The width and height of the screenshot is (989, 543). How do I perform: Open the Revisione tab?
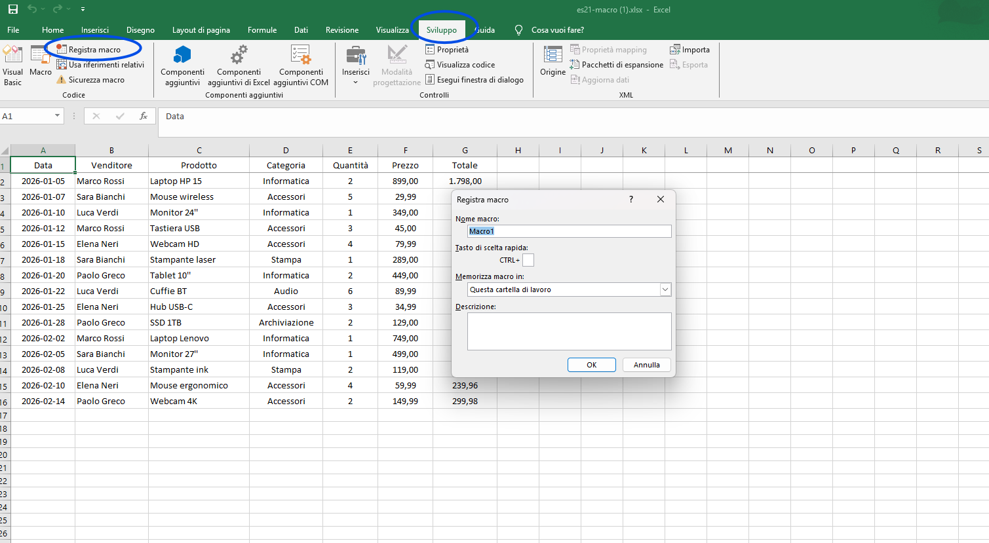[x=342, y=30]
